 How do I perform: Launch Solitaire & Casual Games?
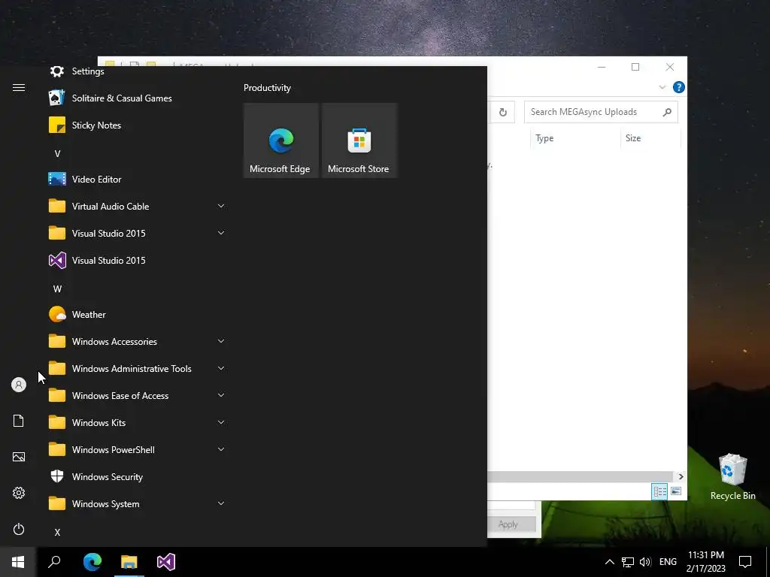click(136, 98)
